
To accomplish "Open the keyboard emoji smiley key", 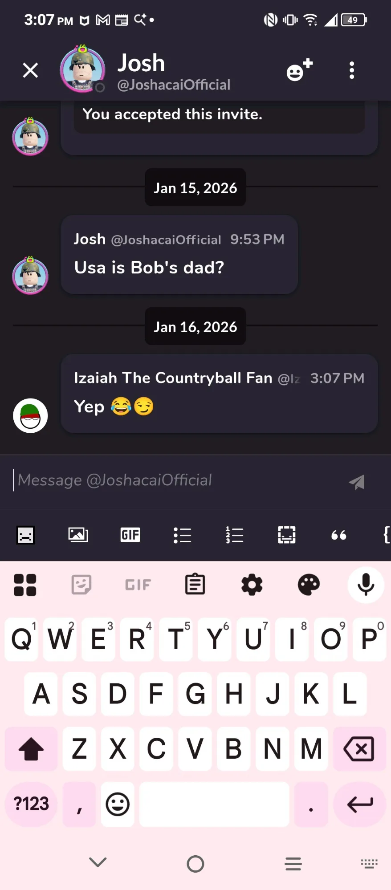I will click(x=118, y=804).
